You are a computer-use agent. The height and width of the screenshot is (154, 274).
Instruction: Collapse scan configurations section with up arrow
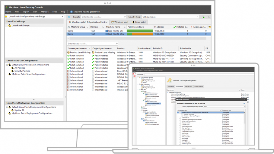34,100
